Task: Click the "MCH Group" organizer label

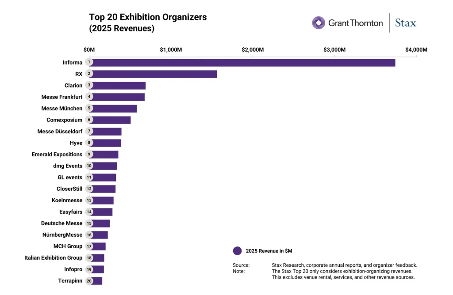Action: click(x=68, y=246)
